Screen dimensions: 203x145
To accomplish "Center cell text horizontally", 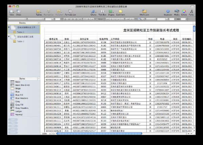I will click(69, 19).
